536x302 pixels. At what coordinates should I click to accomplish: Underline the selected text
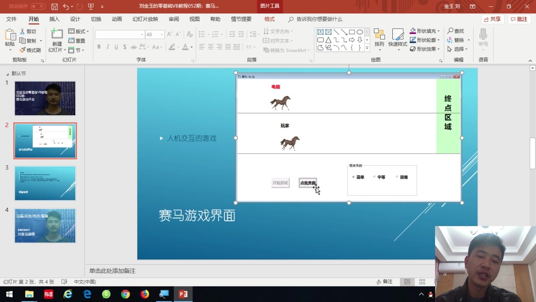pos(116,47)
